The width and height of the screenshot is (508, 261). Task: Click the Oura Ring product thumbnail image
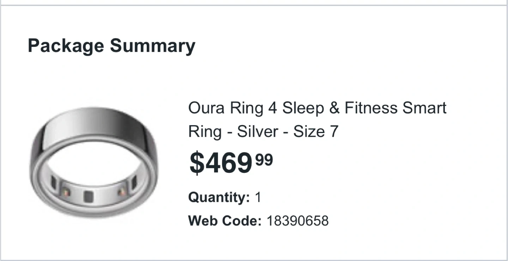(94, 162)
